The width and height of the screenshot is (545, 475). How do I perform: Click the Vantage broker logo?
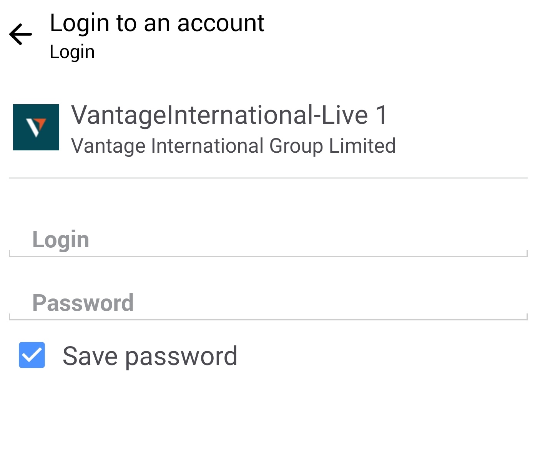click(x=36, y=127)
